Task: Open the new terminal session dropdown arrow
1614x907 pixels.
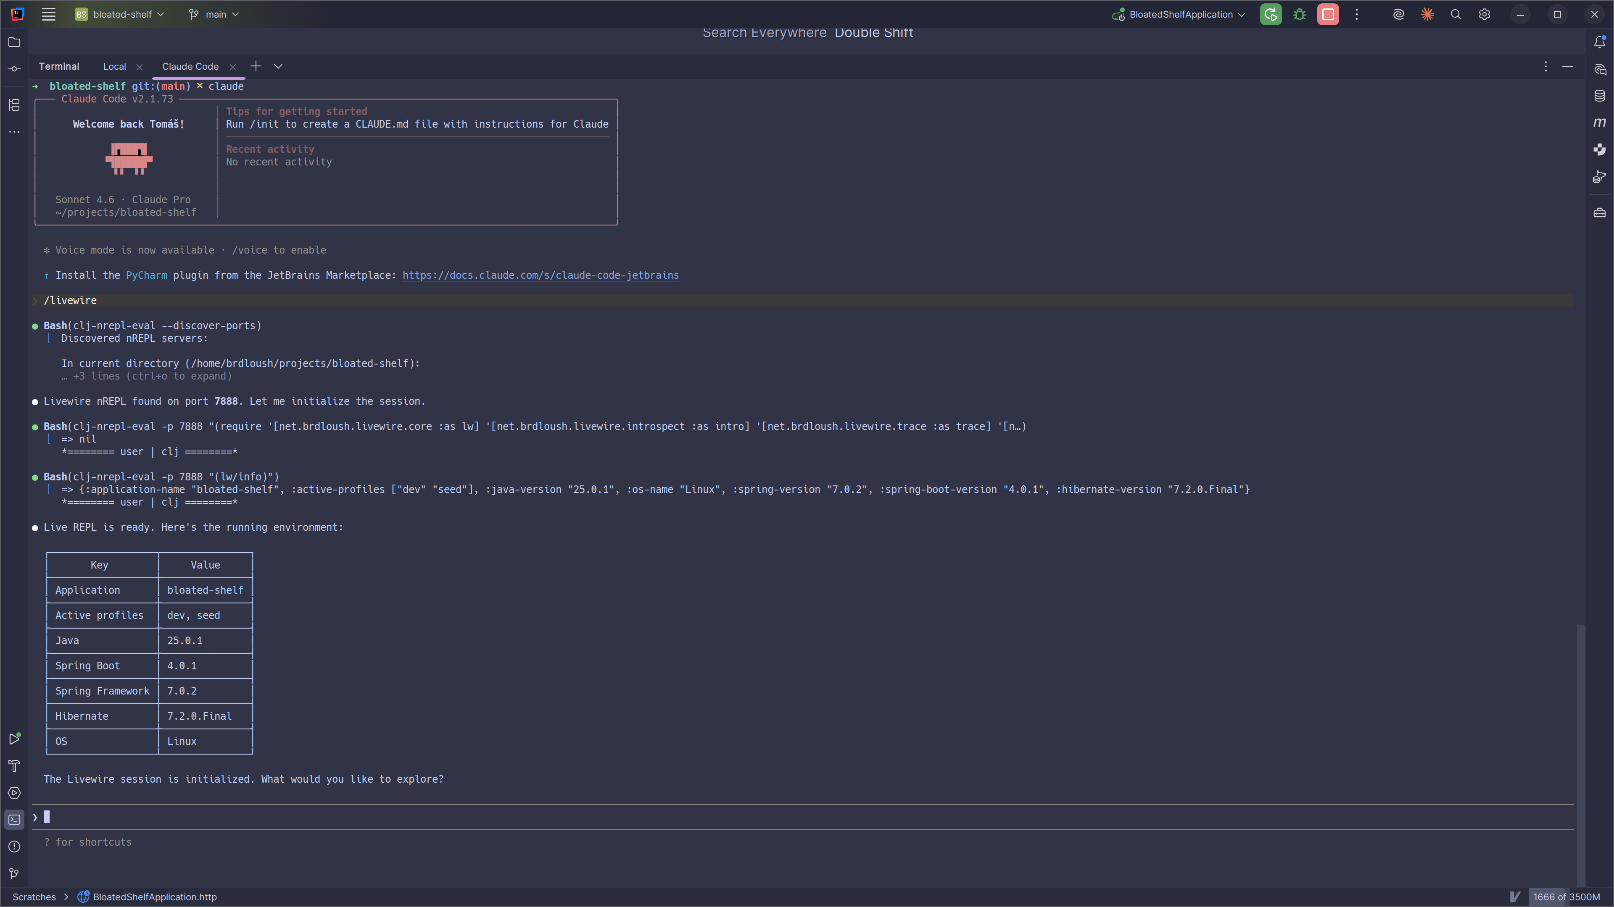Action: coord(278,66)
